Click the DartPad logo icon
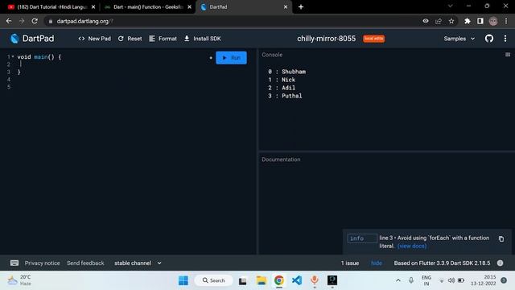 click(x=14, y=39)
